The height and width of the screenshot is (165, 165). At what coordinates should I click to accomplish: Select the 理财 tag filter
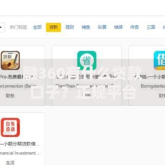click(70, 27)
